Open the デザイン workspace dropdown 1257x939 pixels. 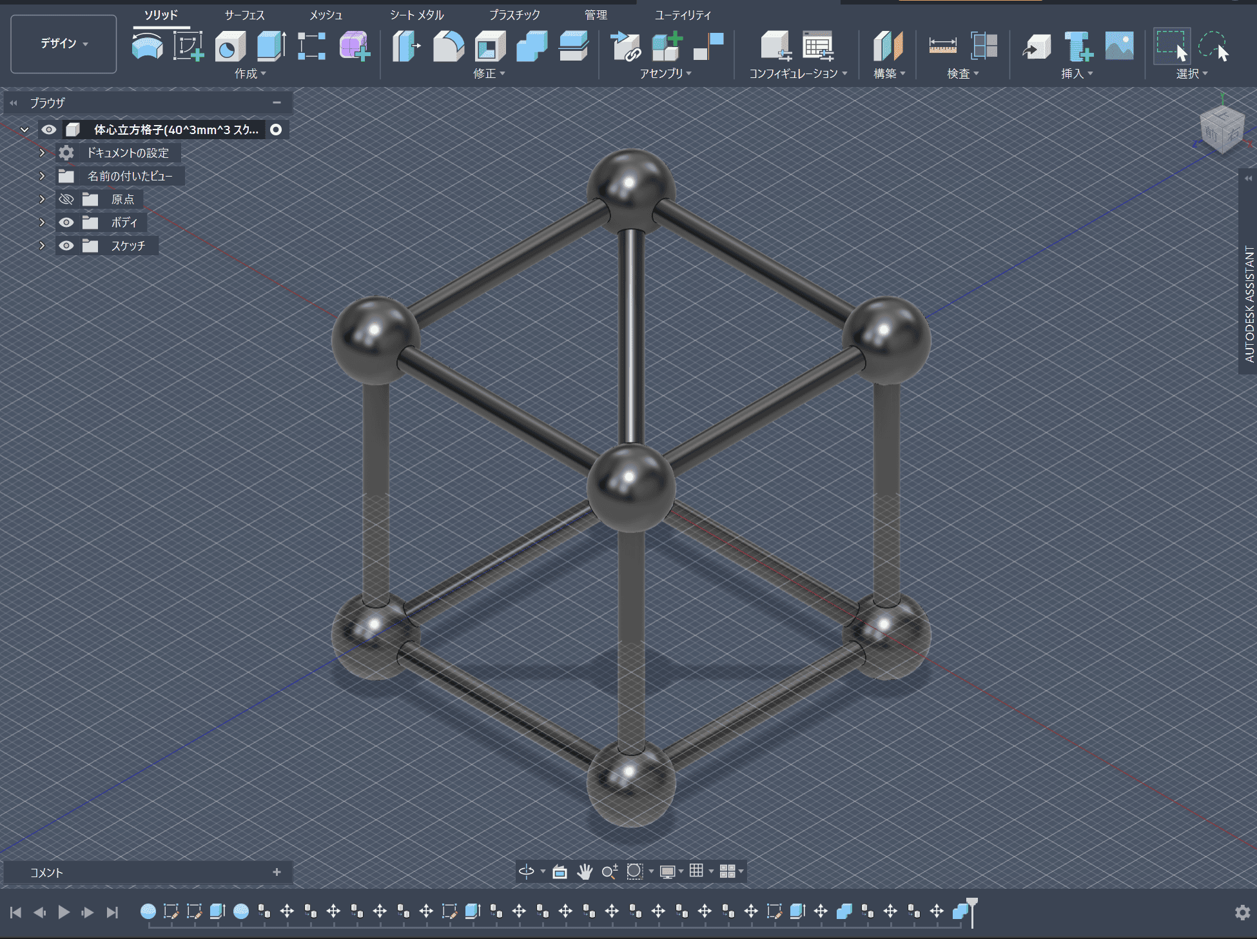(64, 44)
